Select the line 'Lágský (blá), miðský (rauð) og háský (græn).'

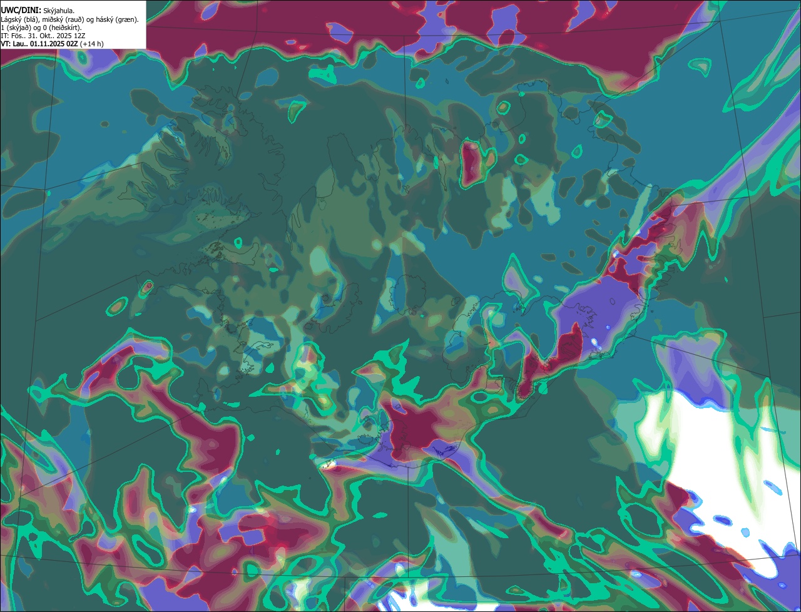[70, 19]
